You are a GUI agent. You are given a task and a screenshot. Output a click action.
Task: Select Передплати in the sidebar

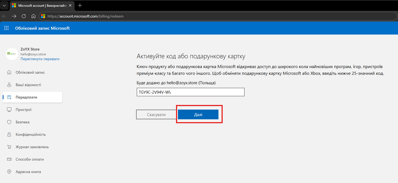pyautogui.click(x=32, y=97)
